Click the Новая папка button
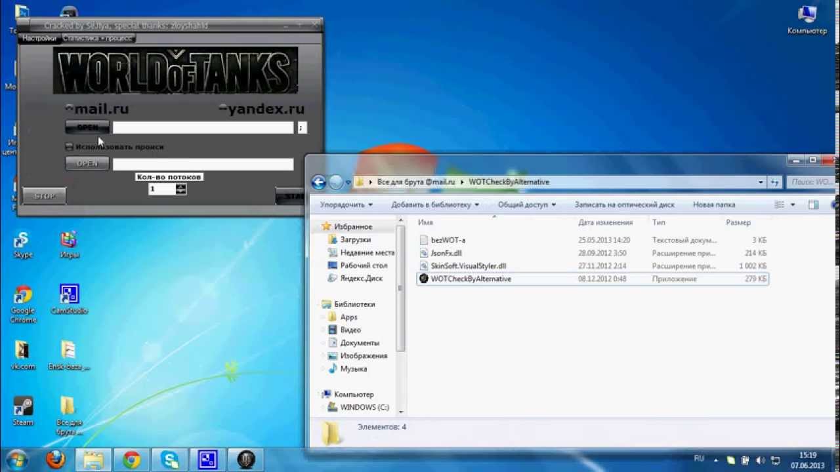This screenshot has width=840, height=472. point(713,205)
